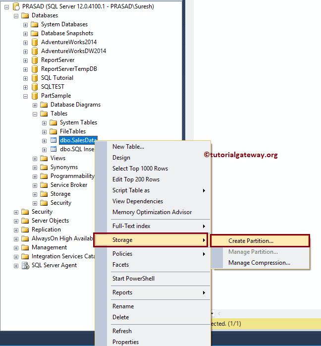Select Manage Compression in submenu

coord(260,263)
